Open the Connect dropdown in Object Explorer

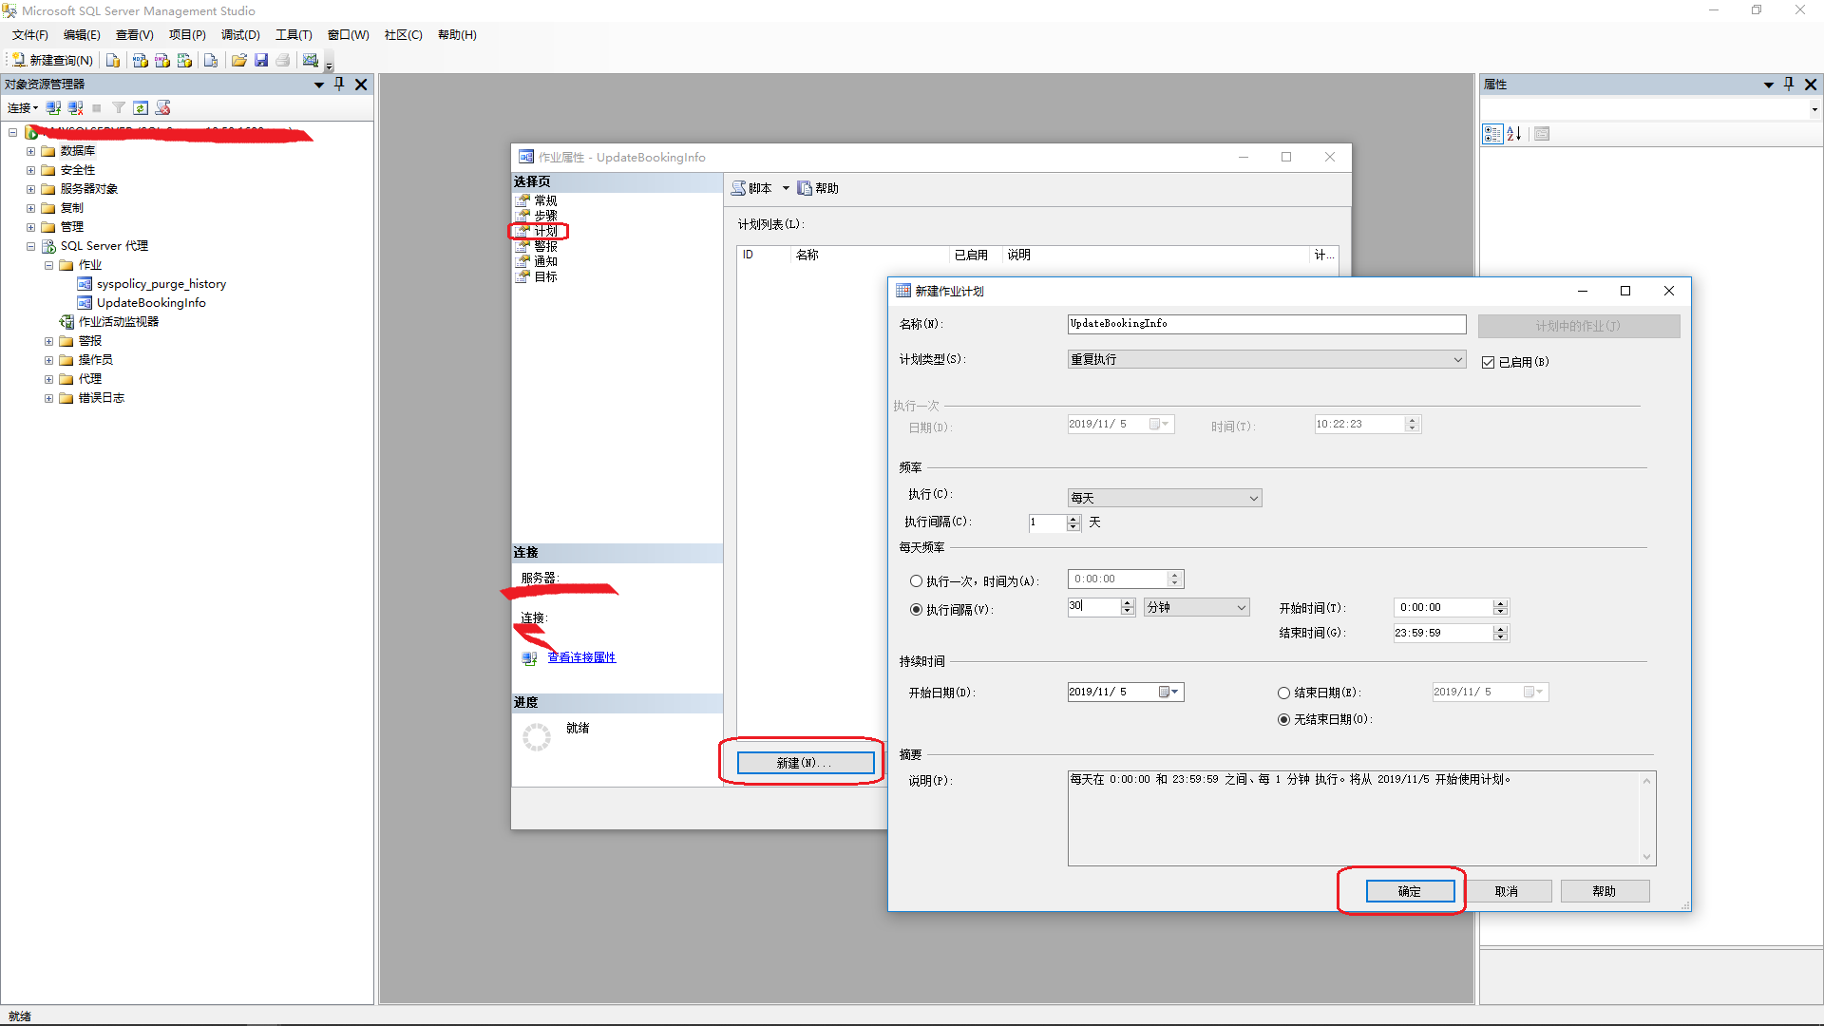(x=23, y=107)
